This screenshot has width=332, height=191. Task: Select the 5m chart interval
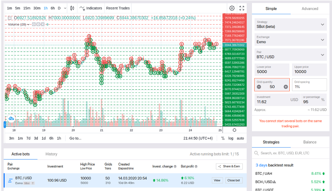pos(18,8)
